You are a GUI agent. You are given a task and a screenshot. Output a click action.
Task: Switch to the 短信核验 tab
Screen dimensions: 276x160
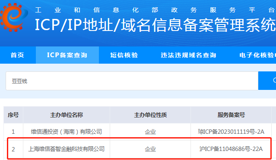tap(124, 55)
